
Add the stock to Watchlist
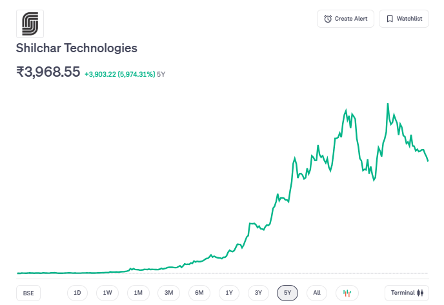(404, 19)
